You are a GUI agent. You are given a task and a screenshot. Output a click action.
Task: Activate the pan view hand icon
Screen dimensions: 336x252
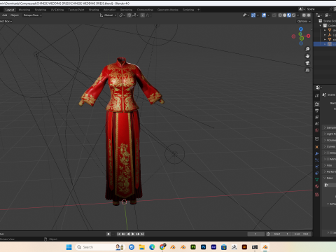click(307, 56)
